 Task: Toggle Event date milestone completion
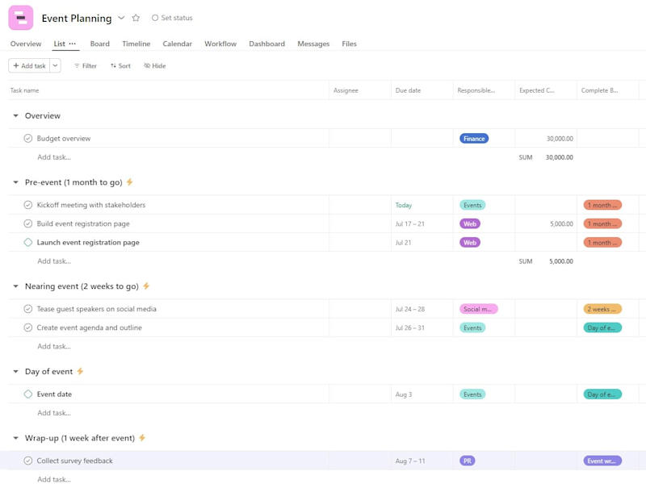pyautogui.click(x=28, y=394)
